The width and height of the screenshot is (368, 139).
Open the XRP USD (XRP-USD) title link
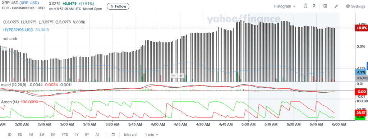[20, 3]
